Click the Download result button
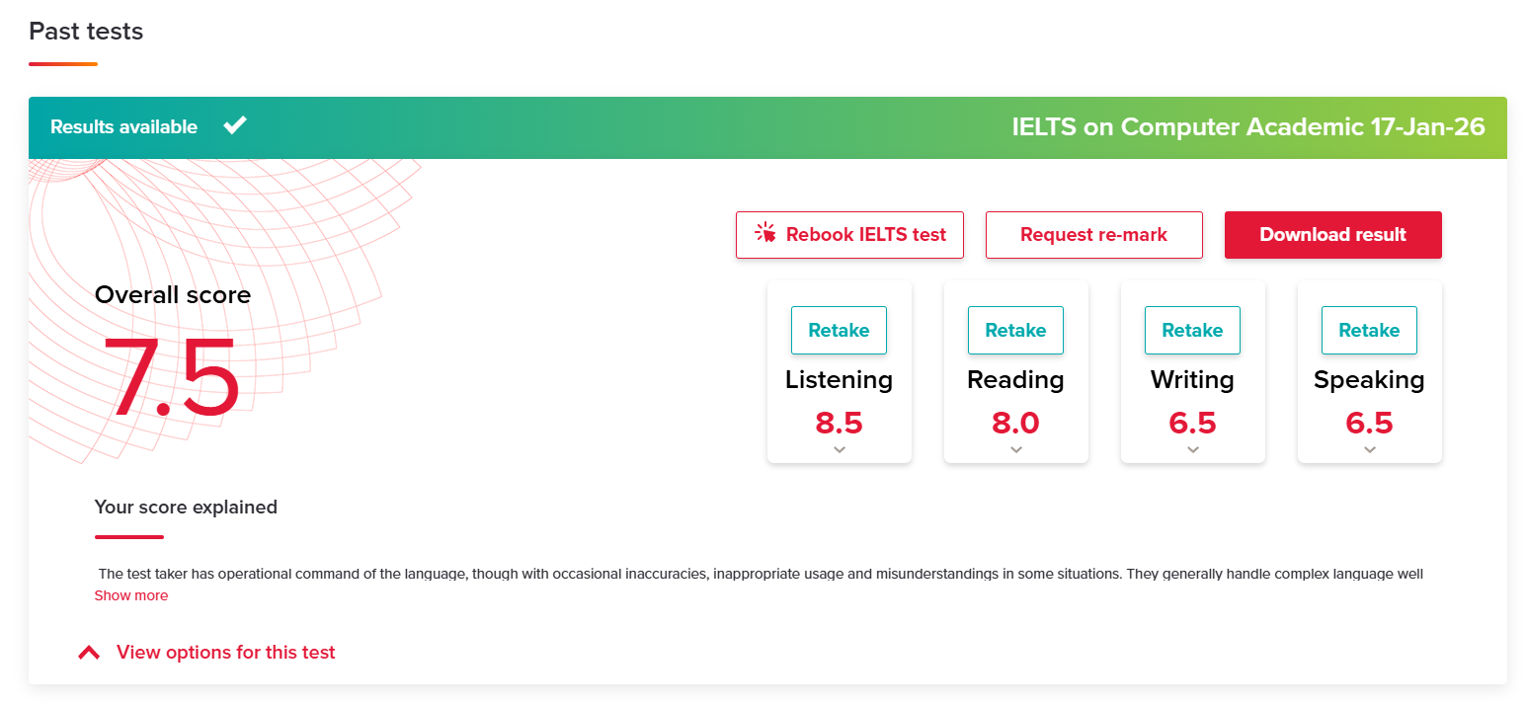This screenshot has height=706, width=1526. click(x=1332, y=235)
